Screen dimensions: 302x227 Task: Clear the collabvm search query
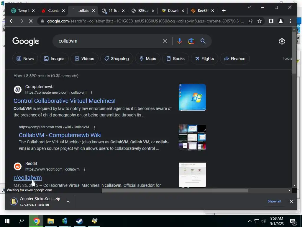click(x=165, y=41)
